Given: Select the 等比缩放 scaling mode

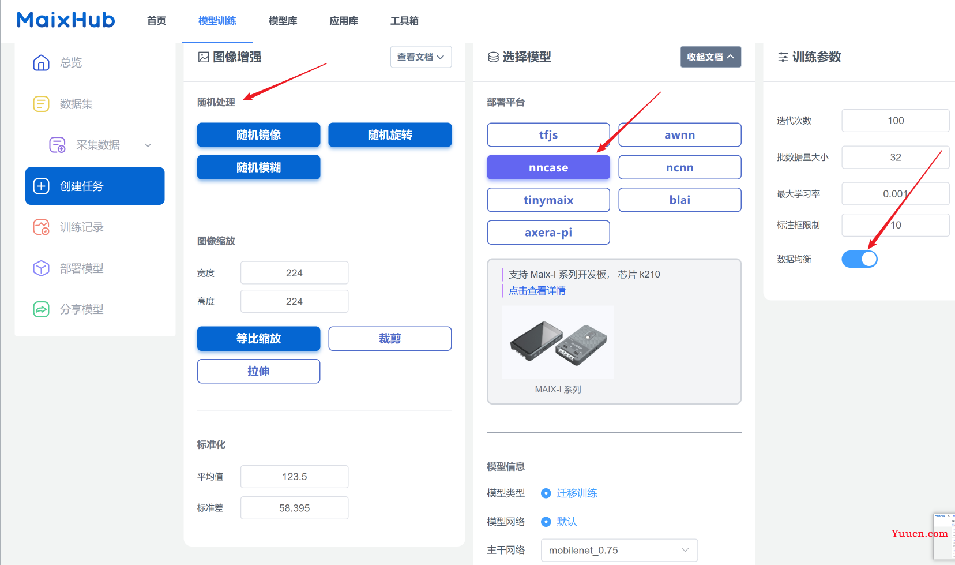Looking at the screenshot, I should pos(258,339).
